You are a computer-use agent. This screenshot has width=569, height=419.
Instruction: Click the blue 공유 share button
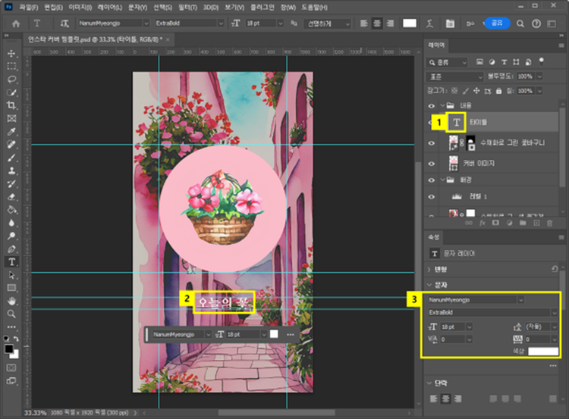click(498, 23)
